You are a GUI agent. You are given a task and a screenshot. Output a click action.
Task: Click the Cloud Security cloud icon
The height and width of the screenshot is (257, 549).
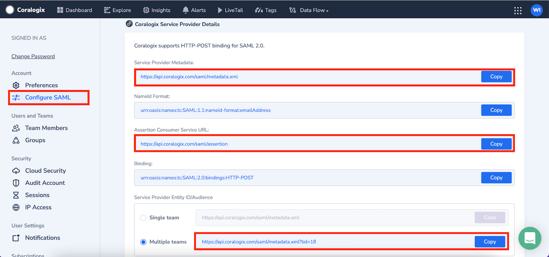coord(16,171)
